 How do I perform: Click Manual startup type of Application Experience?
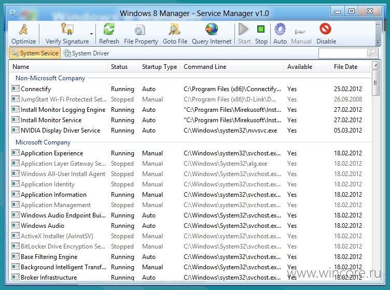pos(152,153)
